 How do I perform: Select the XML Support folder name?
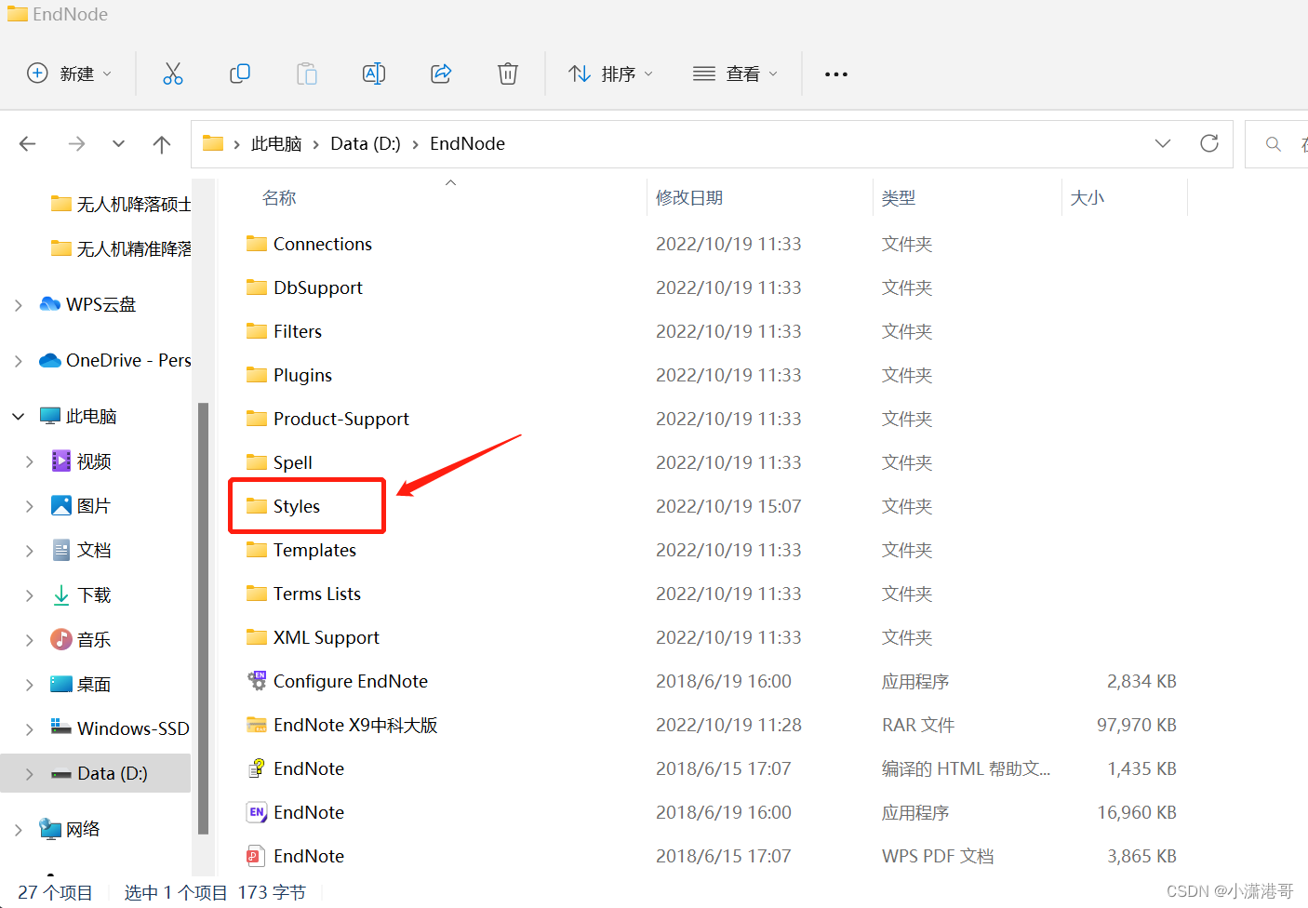pos(326,637)
